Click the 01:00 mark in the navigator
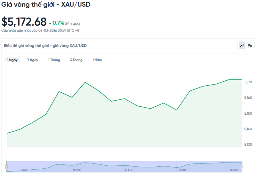 (x=24, y=170)
